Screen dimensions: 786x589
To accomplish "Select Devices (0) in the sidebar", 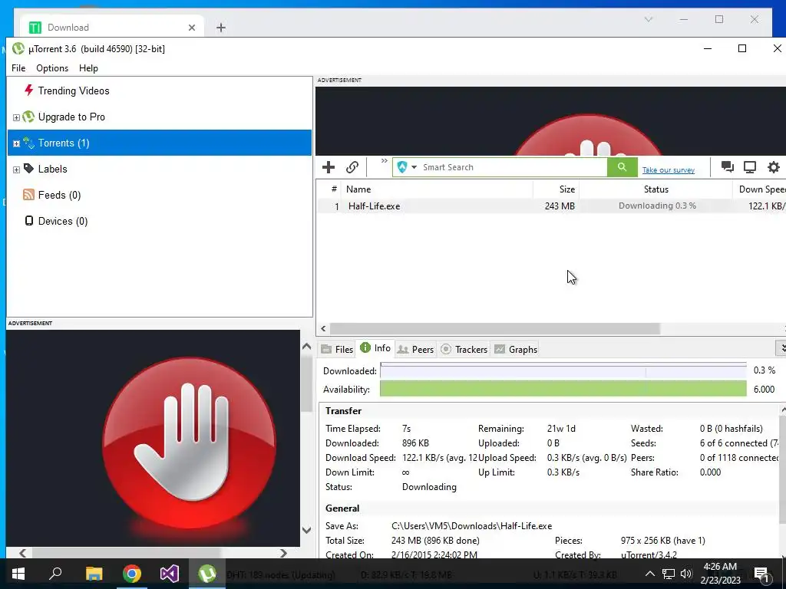I will click(x=63, y=221).
